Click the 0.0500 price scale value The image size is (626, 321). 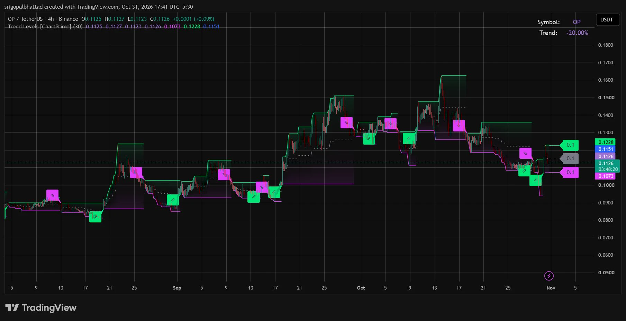[x=606, y=273]
